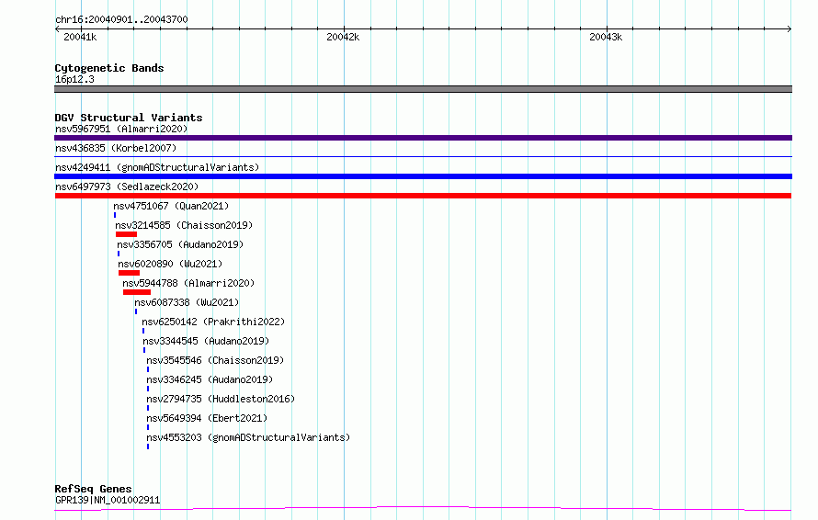Open nsv3214585 (Chaisson2019) label
Viewport: 818px width, 520px height.
point(184,225)
